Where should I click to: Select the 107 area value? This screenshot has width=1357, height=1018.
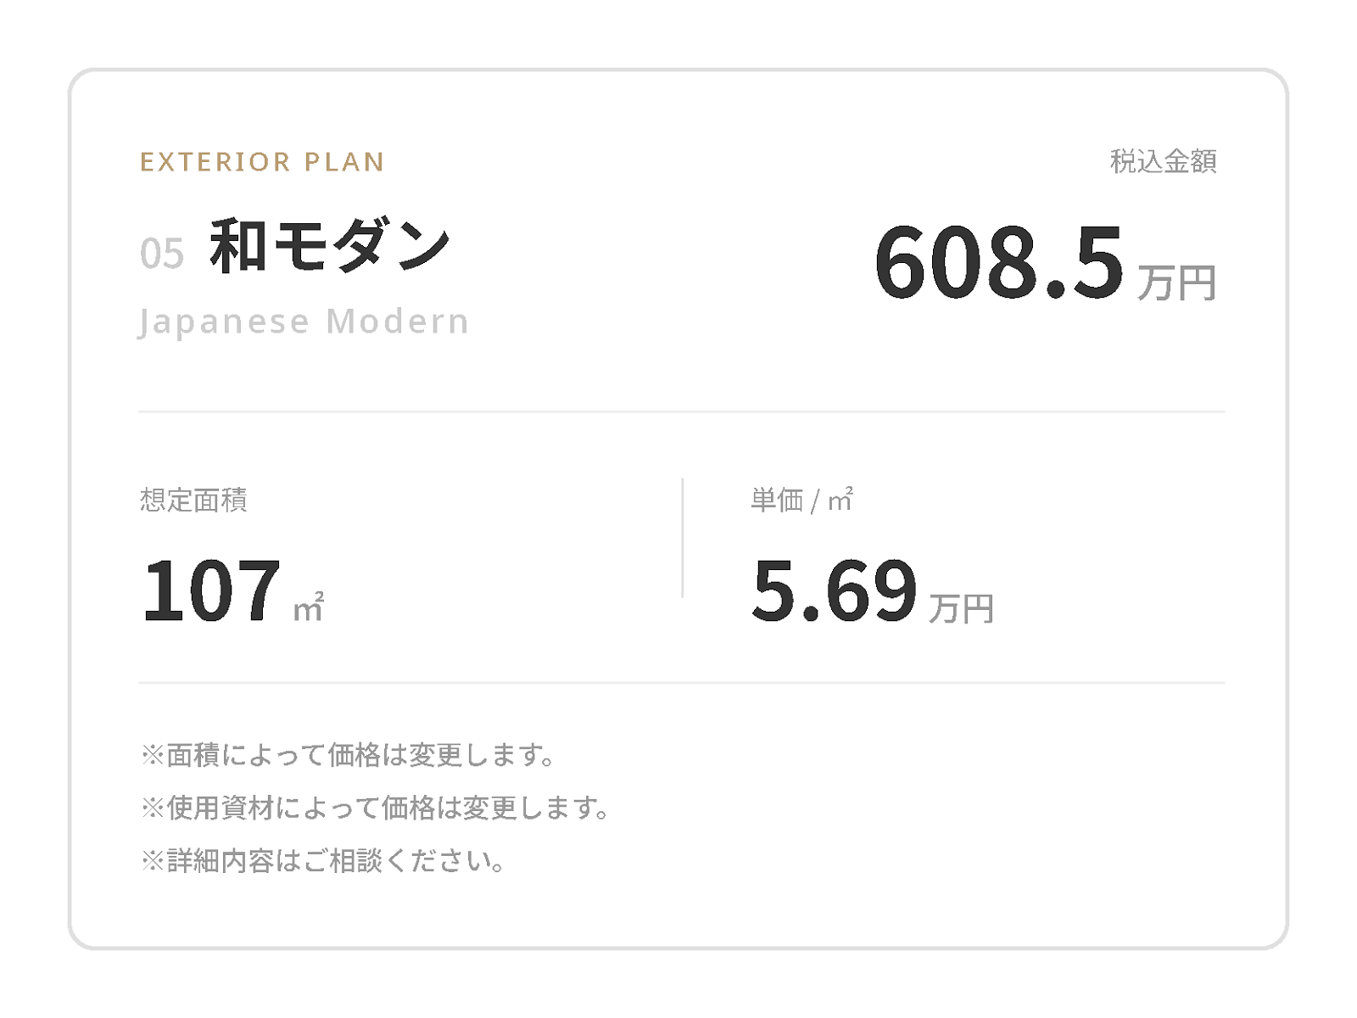[211, 590]
